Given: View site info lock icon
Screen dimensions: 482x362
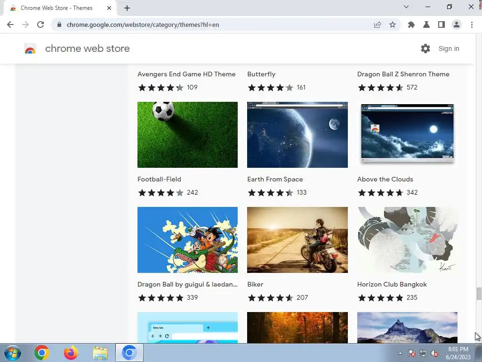Looking at the screenshot, I should pos(59,25).
